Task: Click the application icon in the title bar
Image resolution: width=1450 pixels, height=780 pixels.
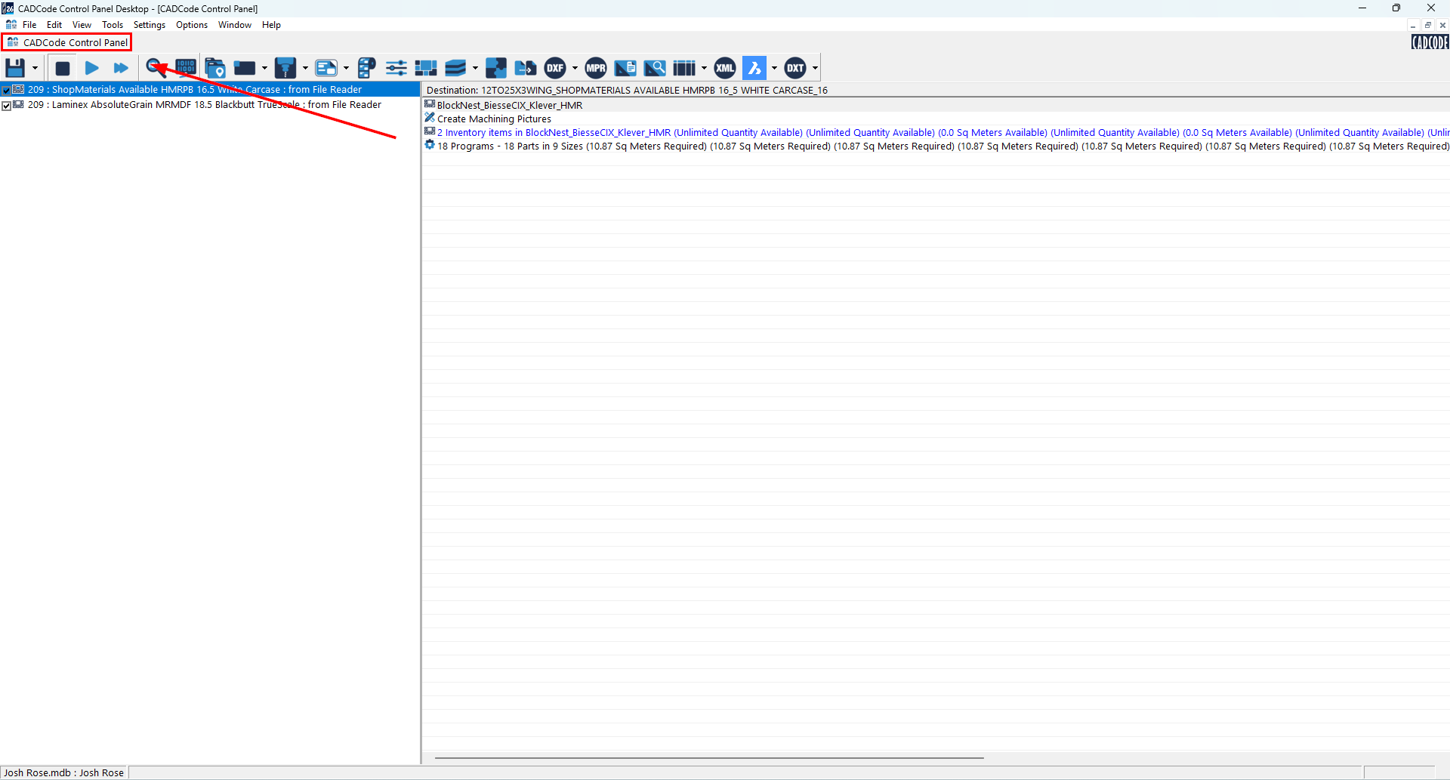Action: tap(8, 8)
